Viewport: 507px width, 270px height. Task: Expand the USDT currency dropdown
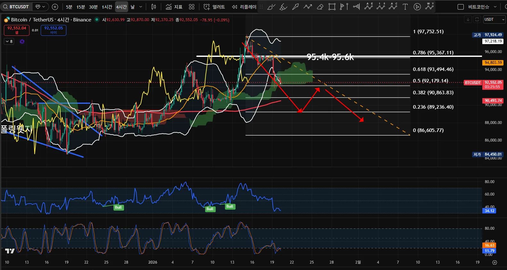pos(494,19)
